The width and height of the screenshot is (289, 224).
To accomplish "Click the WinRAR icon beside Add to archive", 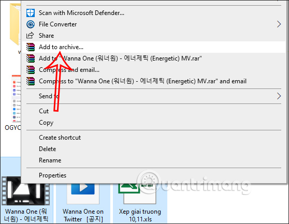I will click(31, 47).
